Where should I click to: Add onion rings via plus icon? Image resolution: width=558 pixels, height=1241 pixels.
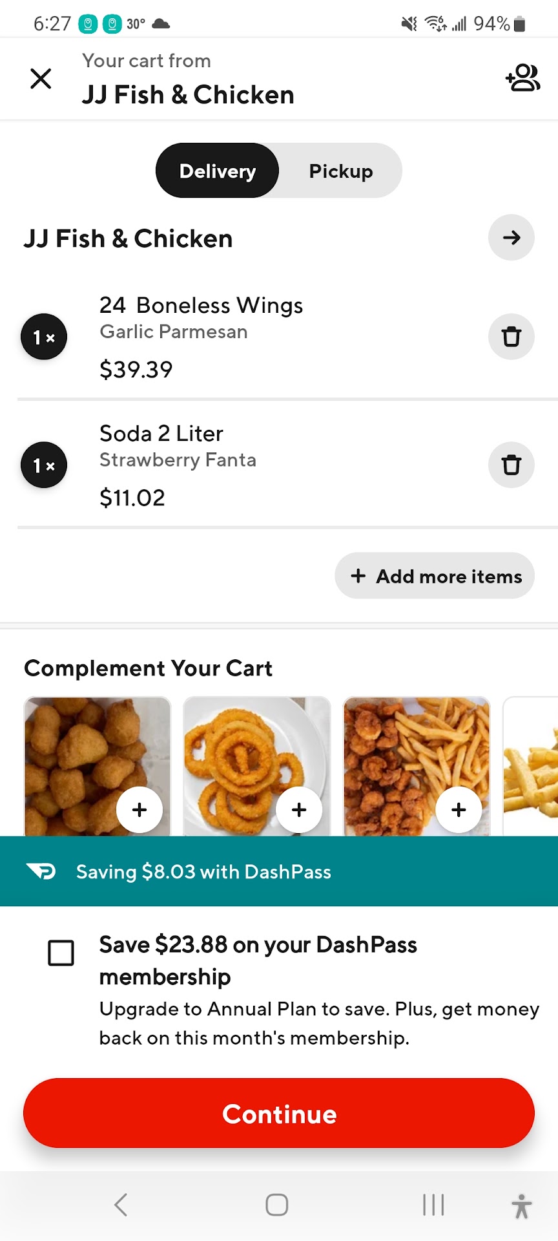point(299,809)
